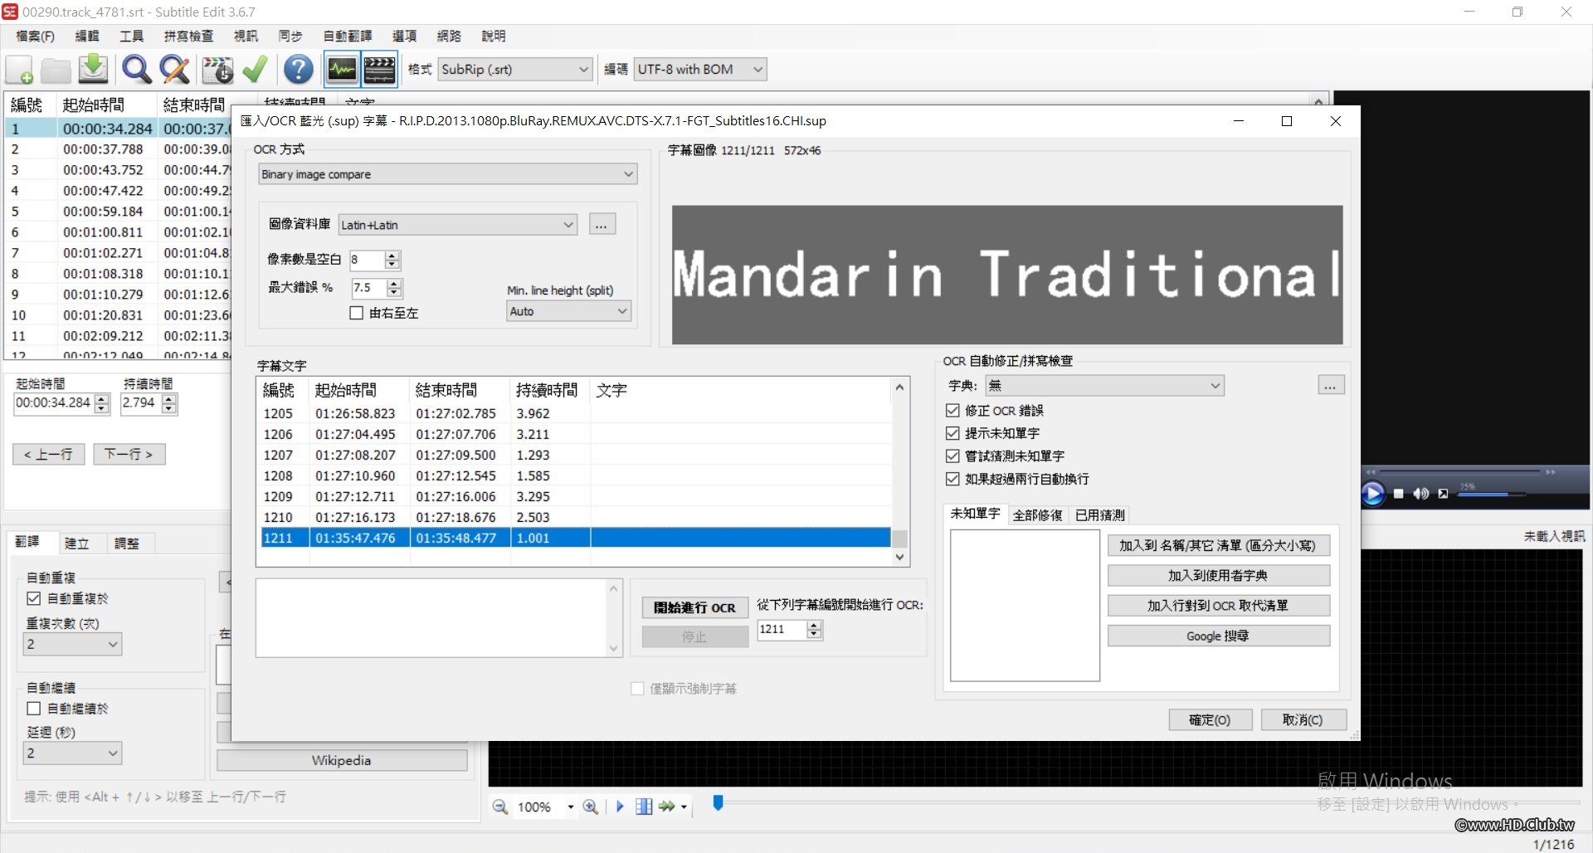Expand the Min. line height Auto dropdown
1593x853 pixels.
tap(568, 311)
